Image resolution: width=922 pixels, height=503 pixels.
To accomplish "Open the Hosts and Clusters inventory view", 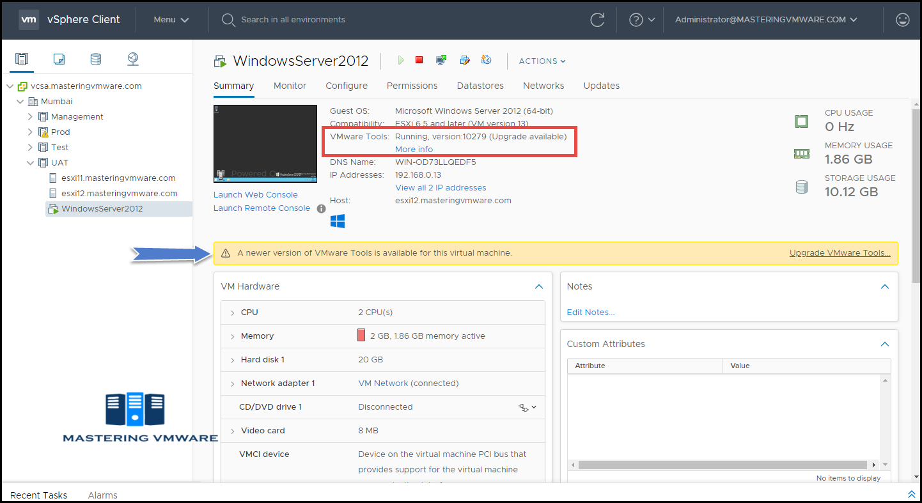I will (x=22, y=59).
